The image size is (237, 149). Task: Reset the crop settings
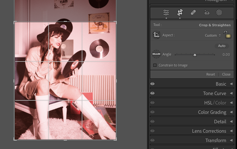coord(210,74)
